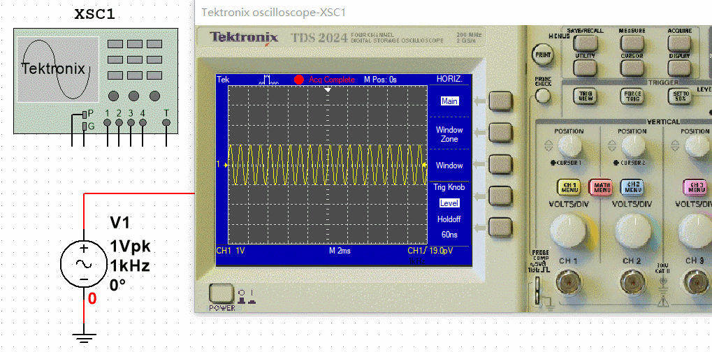Click the 1Vpk amplitude label of V1
The width and height of the screenshot is (712, 352).
coord(130,247)
